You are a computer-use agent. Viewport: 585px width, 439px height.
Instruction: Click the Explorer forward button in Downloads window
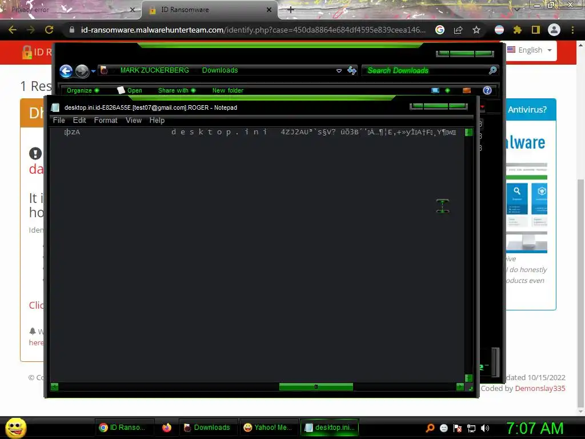(x=82, y=71)
